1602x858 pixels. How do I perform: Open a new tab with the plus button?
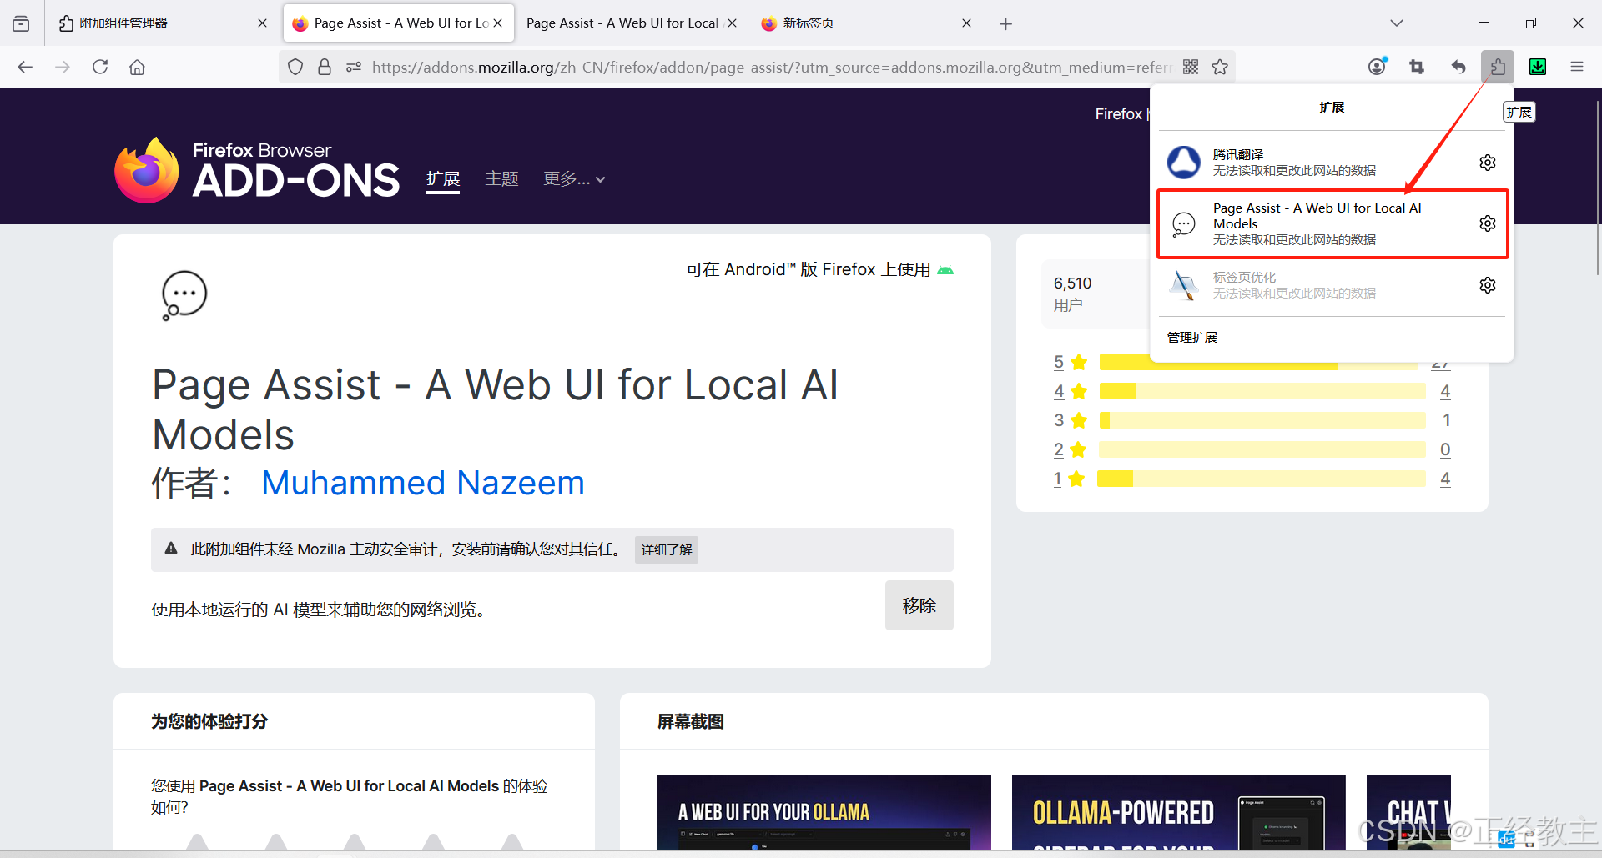1005,23
